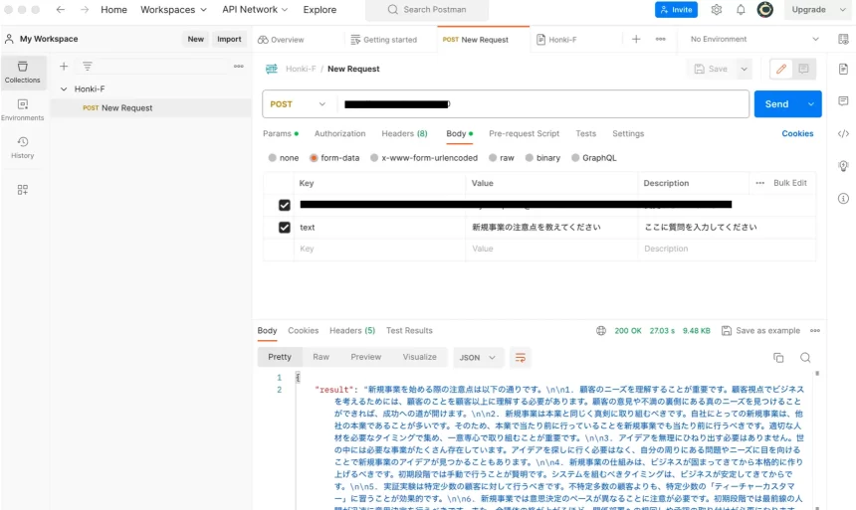Open the Pre-request Script tab
The width and height of the screenshot is (856, 510).
pyautogui.click(x=525, y=133)
